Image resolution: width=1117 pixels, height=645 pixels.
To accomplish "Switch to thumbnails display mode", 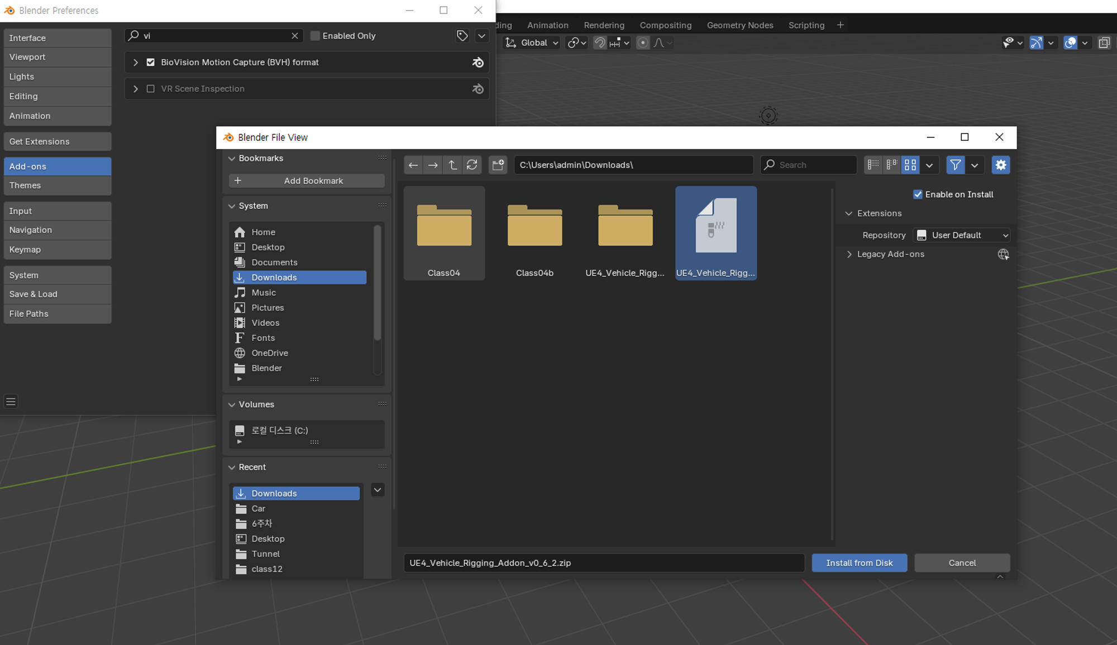I will point(910,165).
